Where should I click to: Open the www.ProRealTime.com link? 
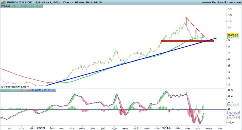[221, 2]
